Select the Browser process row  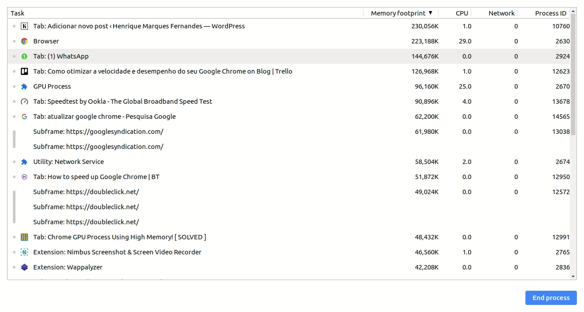coord(289,41)
